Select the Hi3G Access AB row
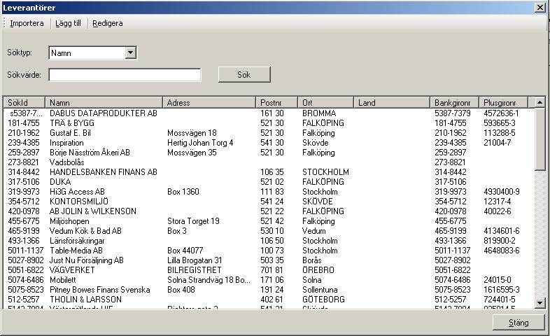 [268, 192]
